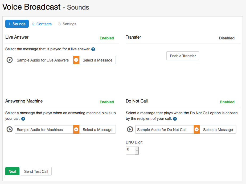
Task: Play the Do Not Call sample audio
Action: coord(130,130)
